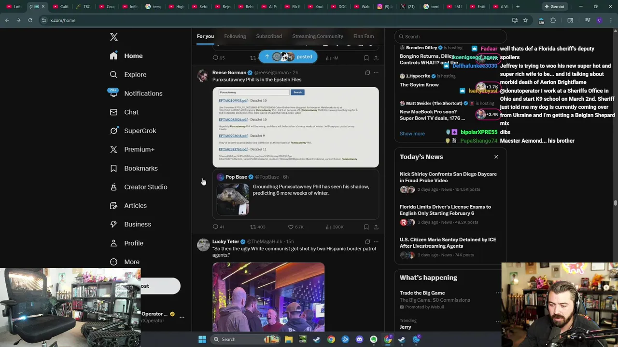Viewport: 618px width, 347px height.
Task: Open options for the Jerry trending topic
Action: coord(498,321)
